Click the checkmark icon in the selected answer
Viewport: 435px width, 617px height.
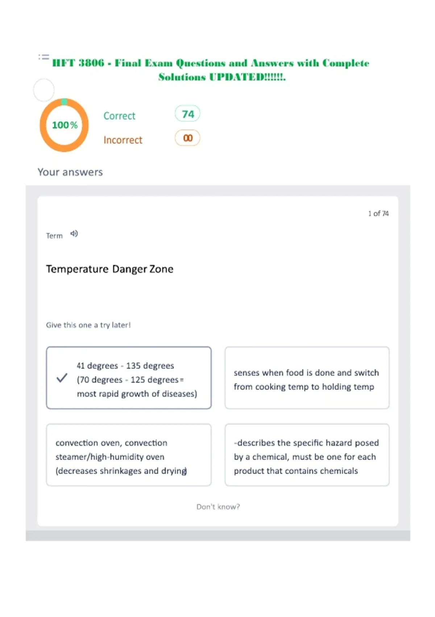pos(62,378)
